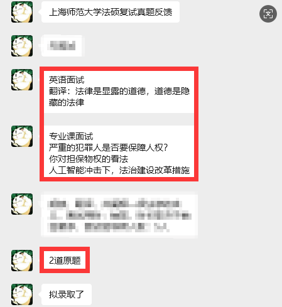The height and width of the screenshot is (307, 282).
Task: Tap the short blurred message bubble
Action: pyautogui.click(x=62, y=46)
